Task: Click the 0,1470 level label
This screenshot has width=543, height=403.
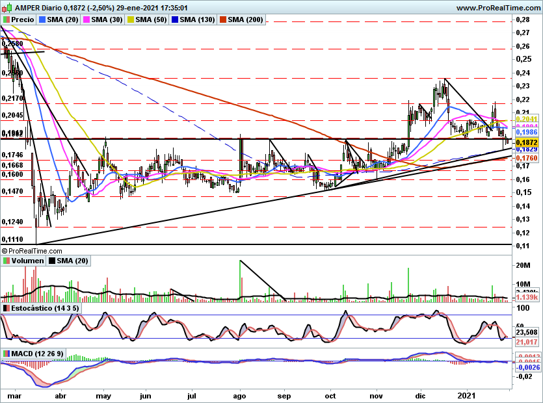Action: pyautogui.click(x=12, y=191)
